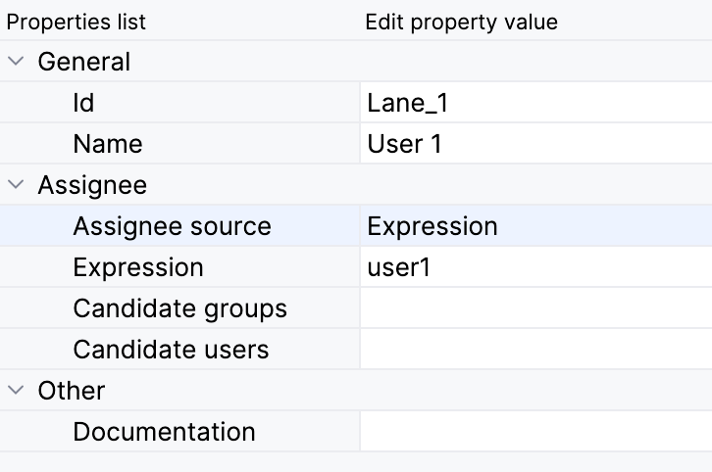The height and width of the screenshot is (472, 712).
Task: Click the empty Candidate groups value field
Action: tap(534, 308)
